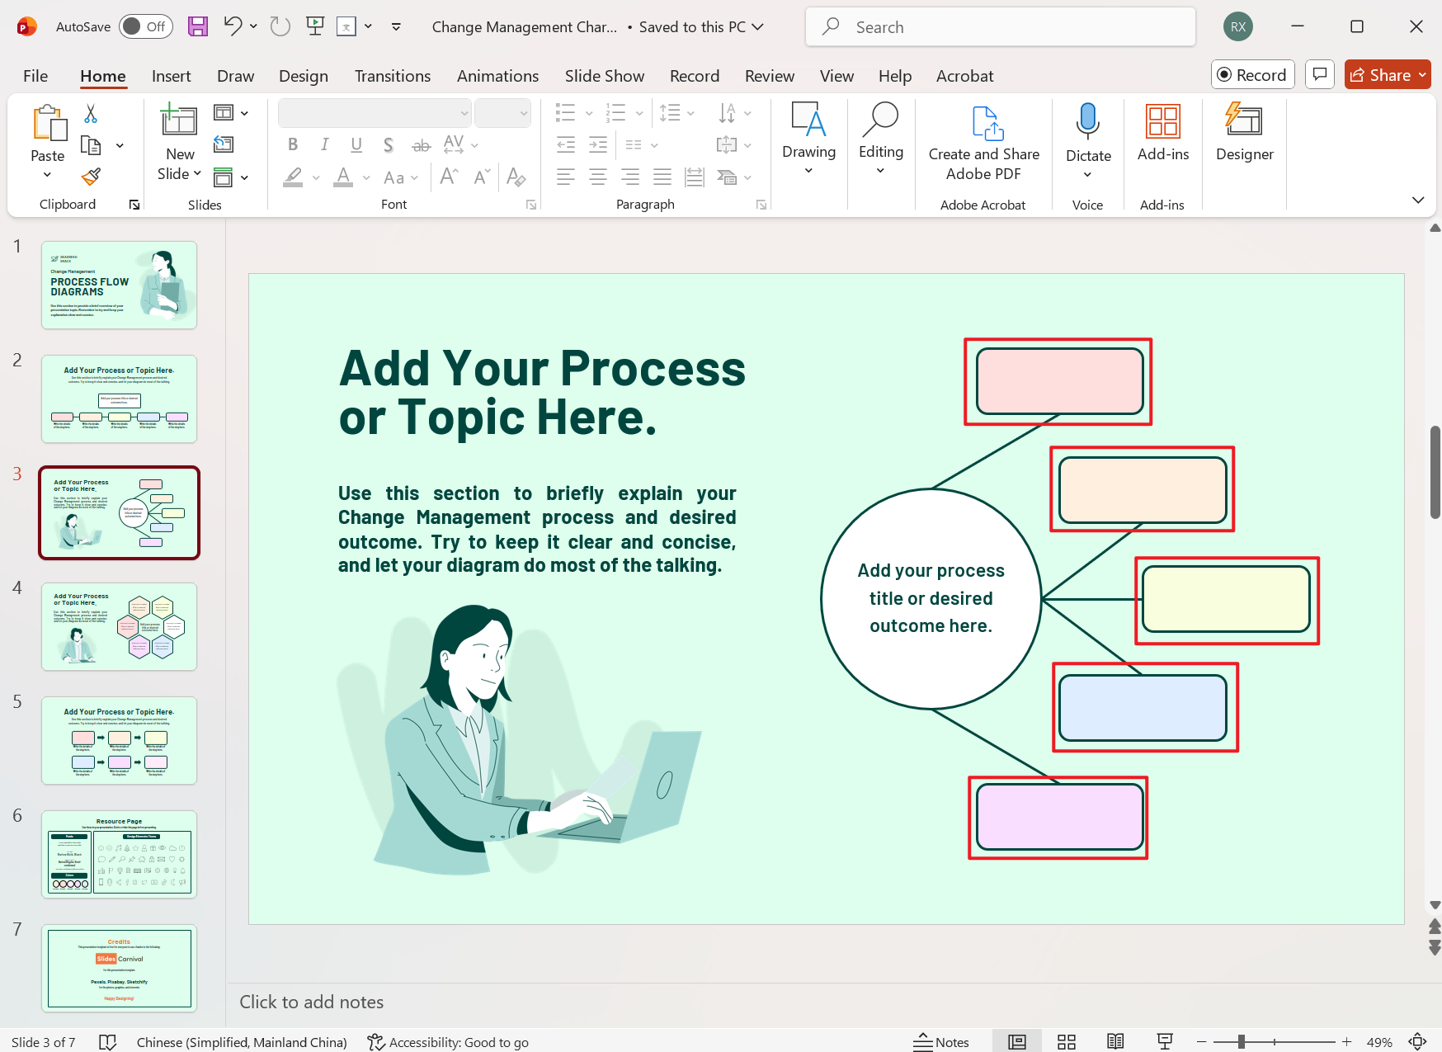Create and Share Adobe PDF
1442x1052 pixels.
pos(983,142)
